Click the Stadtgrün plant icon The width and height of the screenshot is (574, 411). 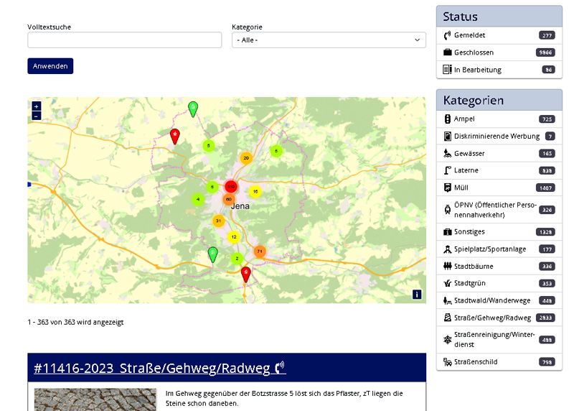[x=447, y=283]
